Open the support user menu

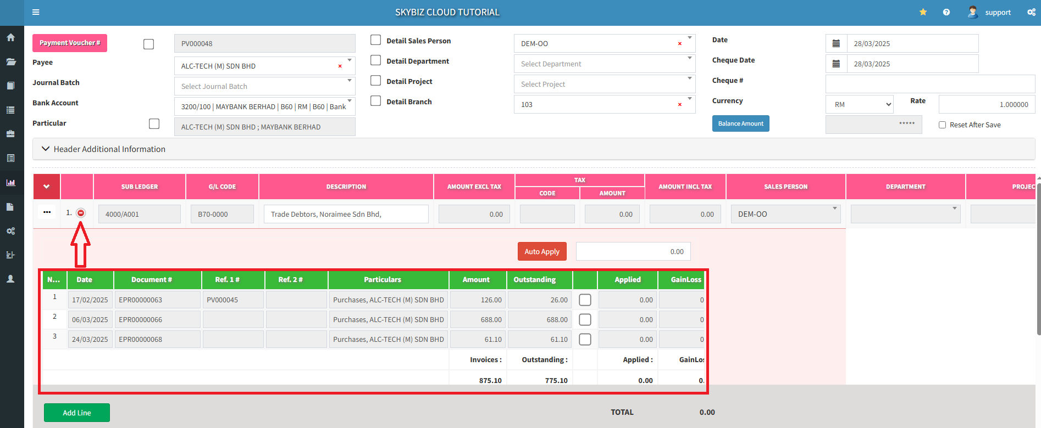tap(989, 12)
